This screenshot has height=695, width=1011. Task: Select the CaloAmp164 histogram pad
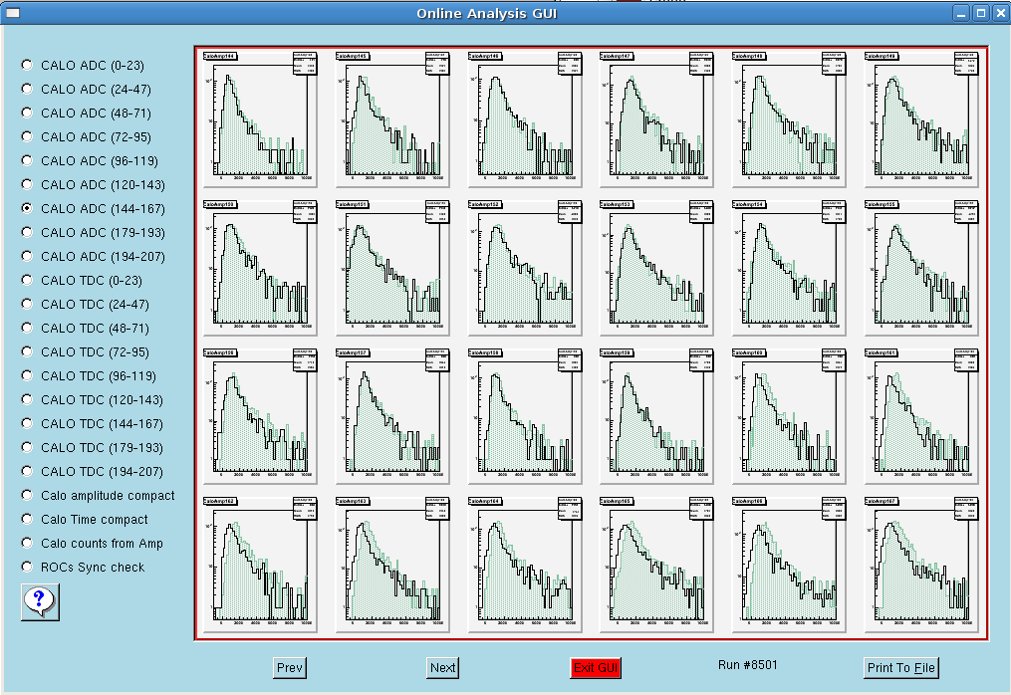click(x=525, y=565)
